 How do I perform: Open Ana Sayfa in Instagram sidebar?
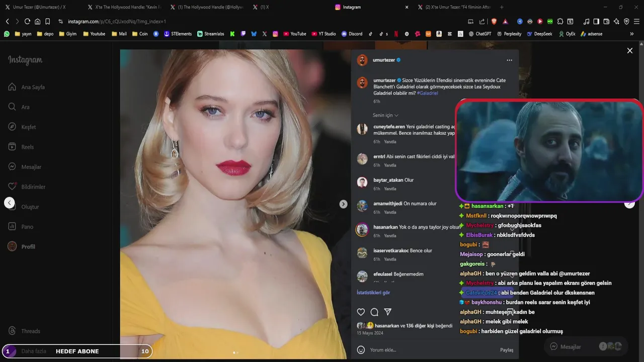tap(27, 87)
